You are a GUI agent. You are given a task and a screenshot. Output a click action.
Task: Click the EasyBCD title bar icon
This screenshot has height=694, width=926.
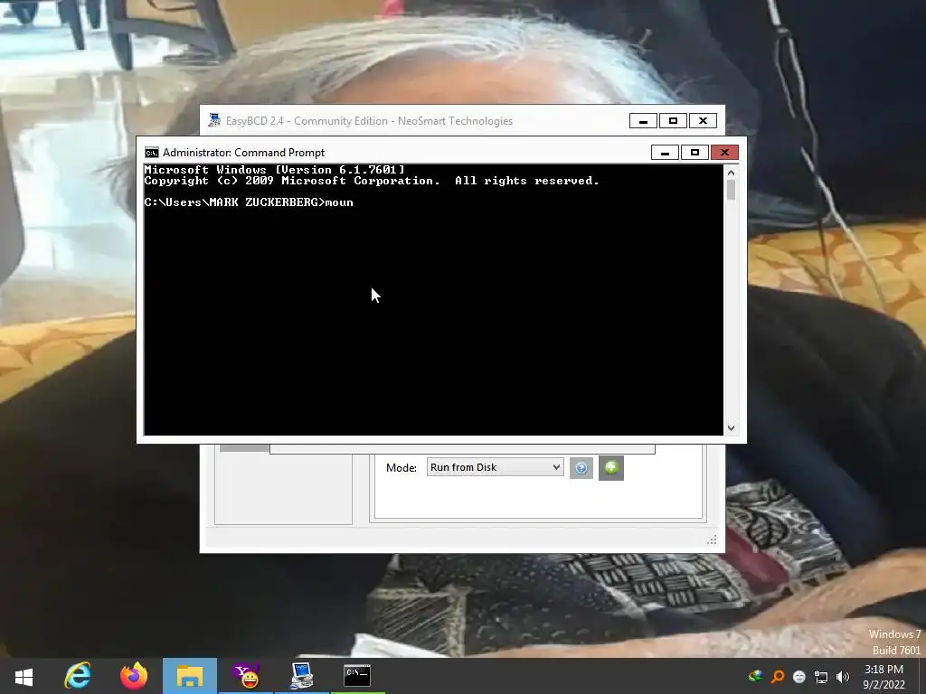pos(214,120)
